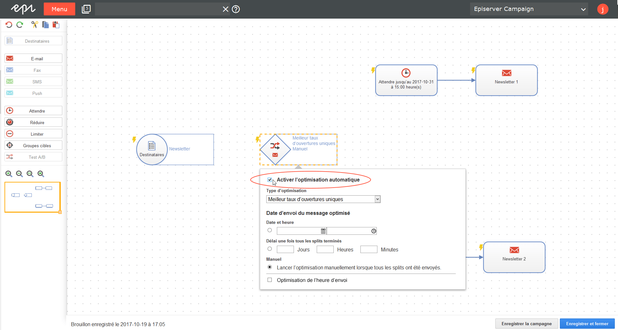
Task: Click the Jours input field
Action: click(x=285, y=249)
